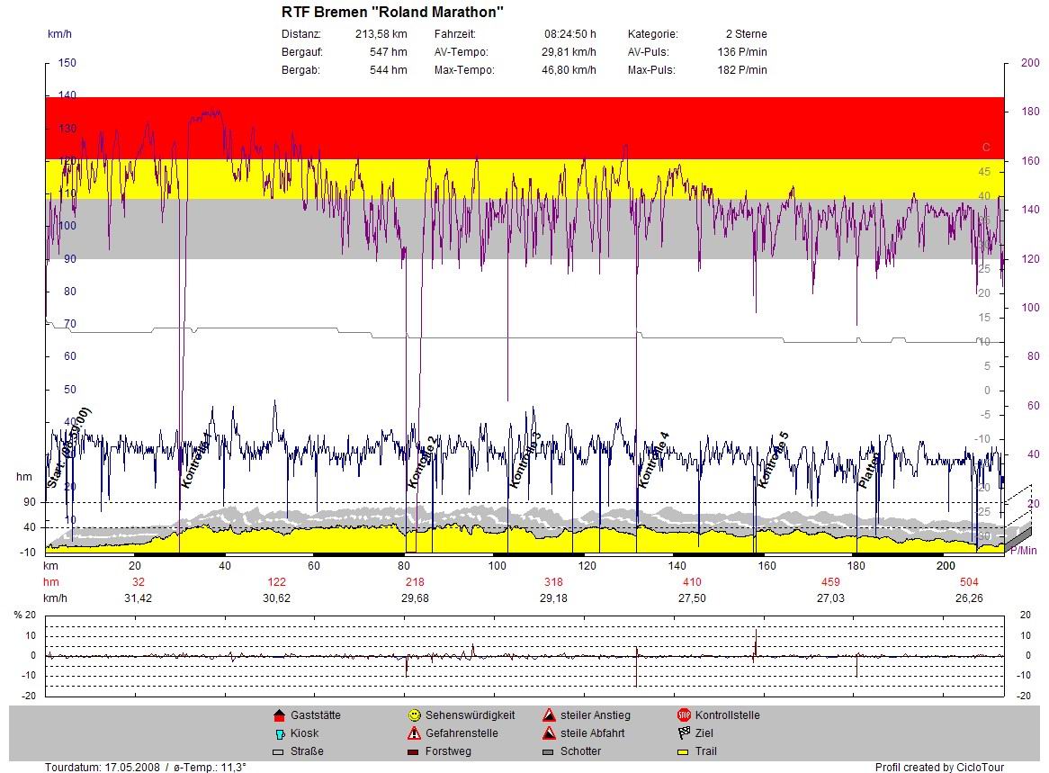The height and width of the screenshot is (773, 1049).
Task: Click the chart title RTF Bremen Roland Marathon
Action: click(392, 12)
